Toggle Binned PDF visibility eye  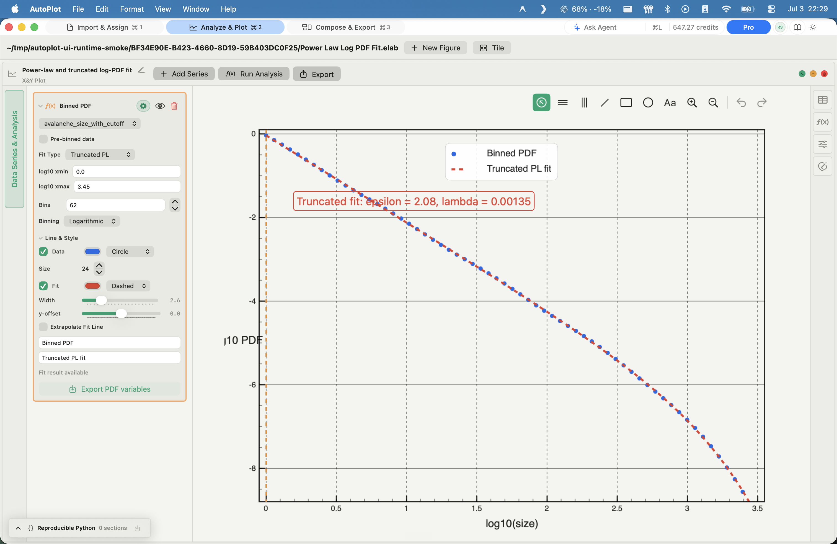click(x=160, y=106)
